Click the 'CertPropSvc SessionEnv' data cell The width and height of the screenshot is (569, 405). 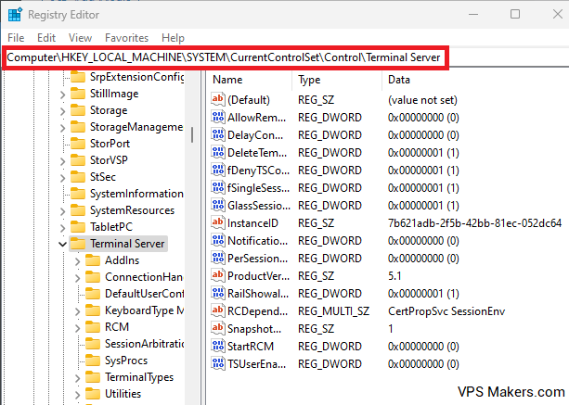pos(446,310)
